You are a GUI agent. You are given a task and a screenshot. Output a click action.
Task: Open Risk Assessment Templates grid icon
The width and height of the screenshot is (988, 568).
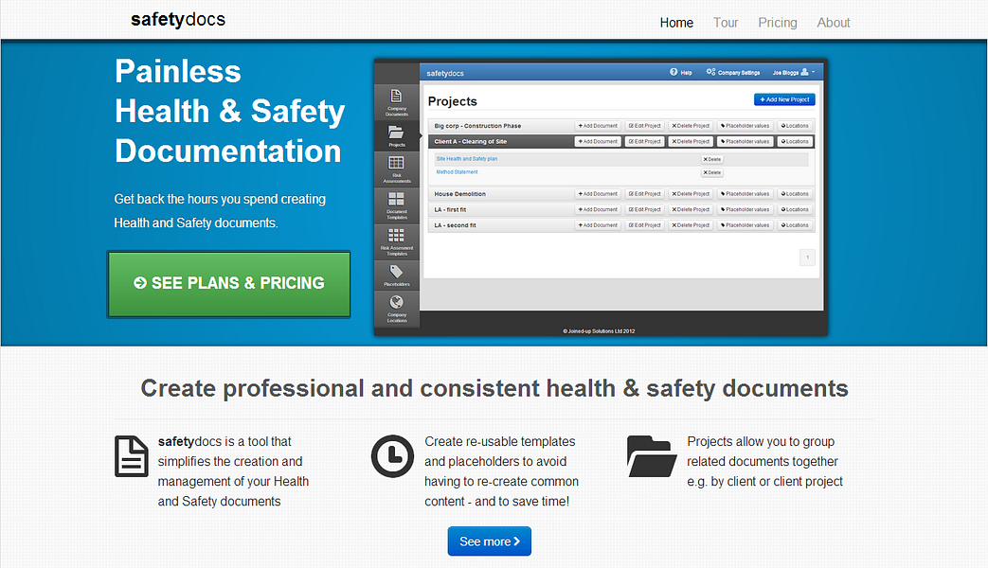tap(396, 236)
